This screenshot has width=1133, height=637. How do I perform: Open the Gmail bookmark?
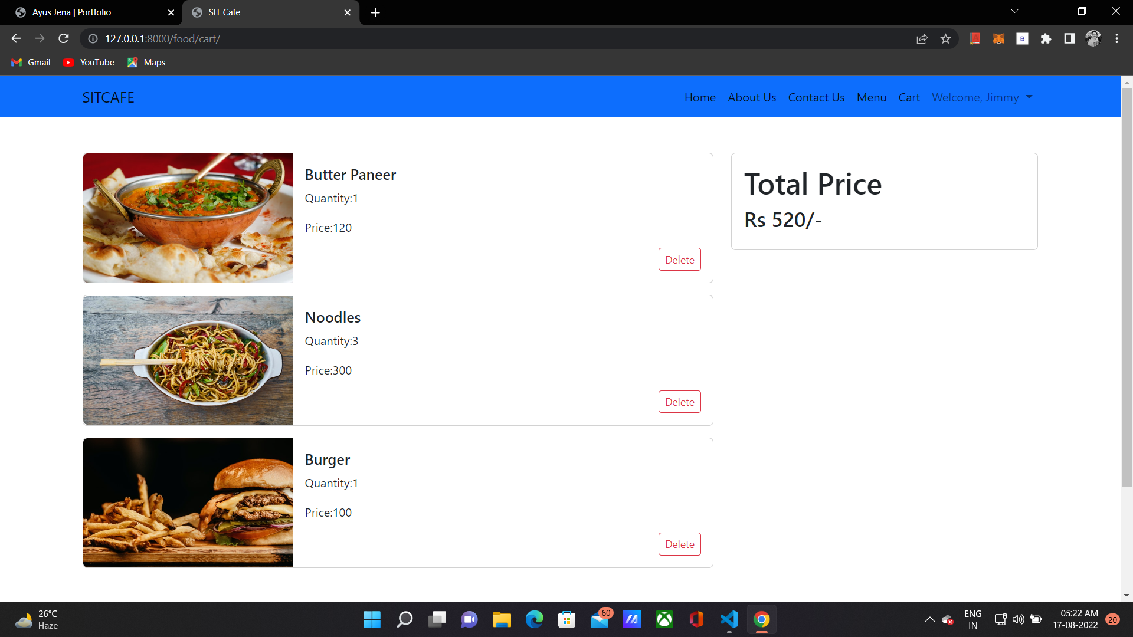[31, 63]
